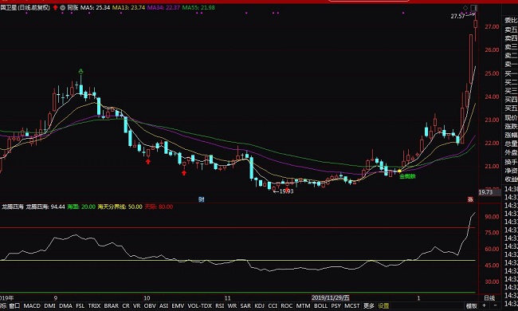This screenshot has height=311, width=518.
Task: Click the blue 财 marker on chart
Action: [201, 199]
